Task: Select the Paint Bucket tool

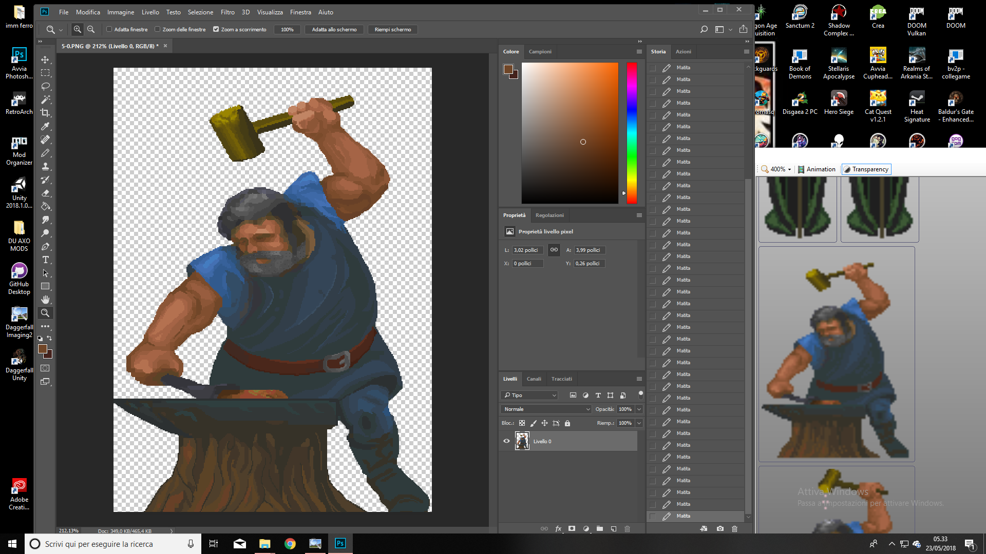Action: coord(45,206)
